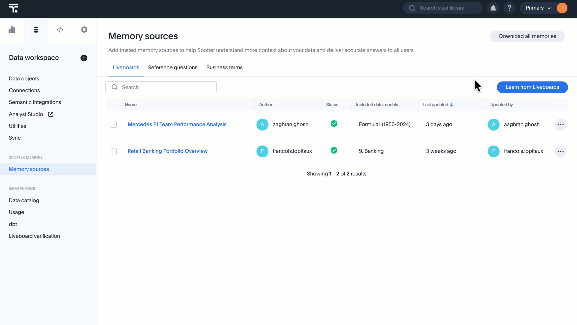577x325 pixels.
Task: Click the 3 weeks ago cell
Action: [x=441, y=151]
